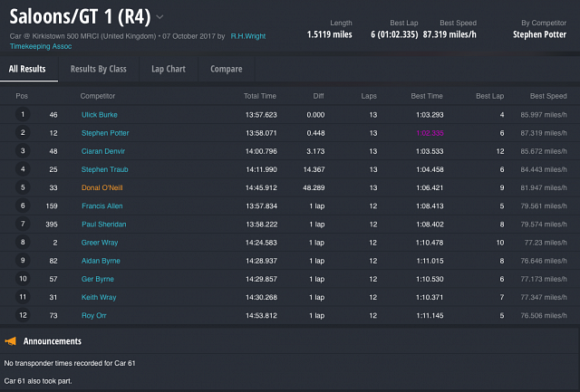The width and height of the screenshot is (580, 392).
Task: Click best time 1:08.402
Action: click(430, 225)
